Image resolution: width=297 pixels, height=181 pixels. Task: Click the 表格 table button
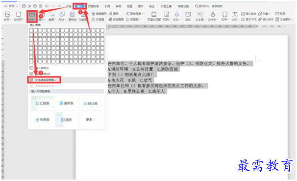click(32, 16)
